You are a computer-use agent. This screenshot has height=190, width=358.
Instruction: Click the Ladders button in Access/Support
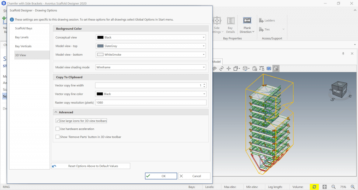click(x=267, y=20)
